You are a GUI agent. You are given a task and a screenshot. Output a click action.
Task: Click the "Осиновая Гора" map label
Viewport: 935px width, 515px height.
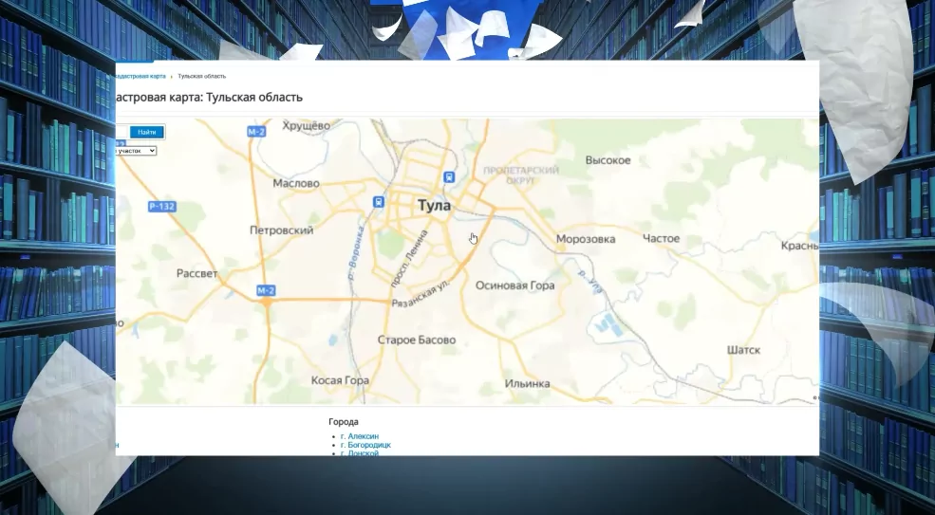(515, 285)
